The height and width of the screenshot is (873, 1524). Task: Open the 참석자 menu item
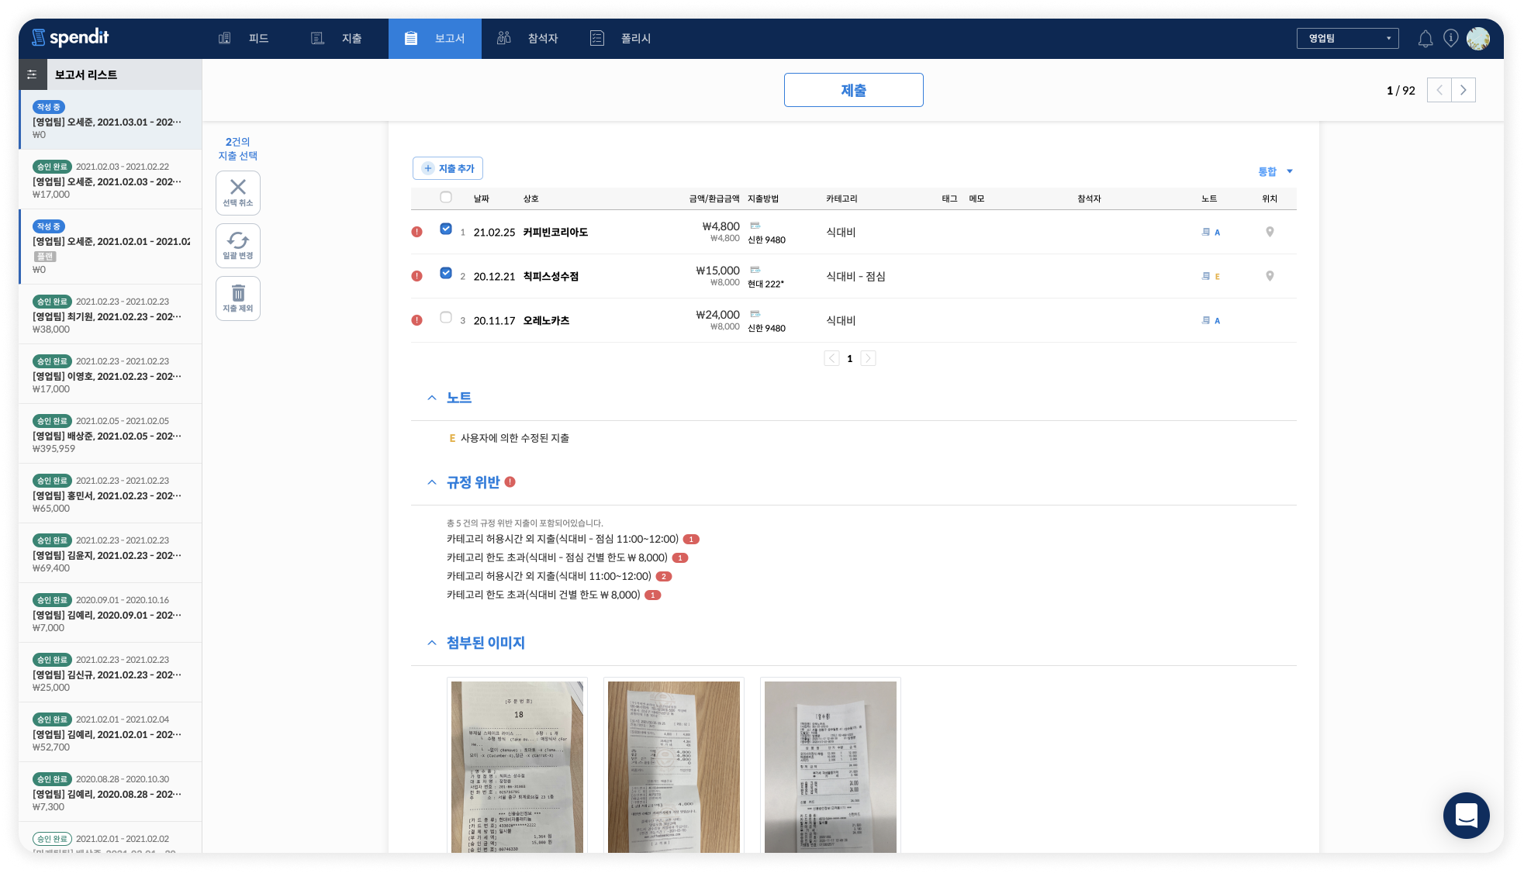click(530, 37)
